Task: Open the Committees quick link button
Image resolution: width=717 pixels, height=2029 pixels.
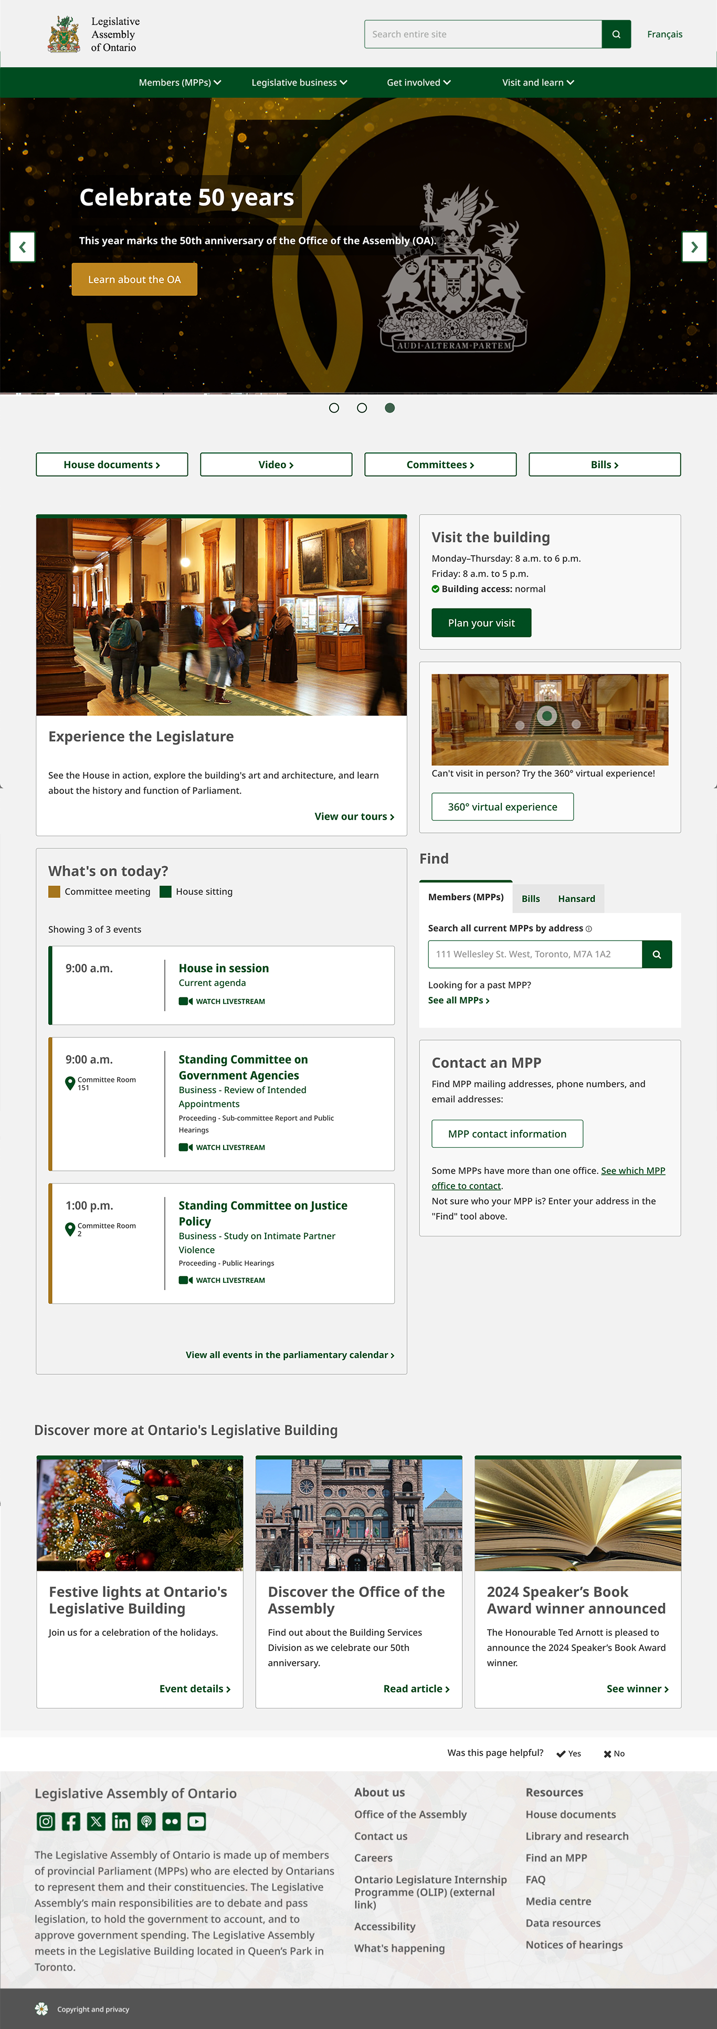Action: pyautogui.click(x=441, y=465)
